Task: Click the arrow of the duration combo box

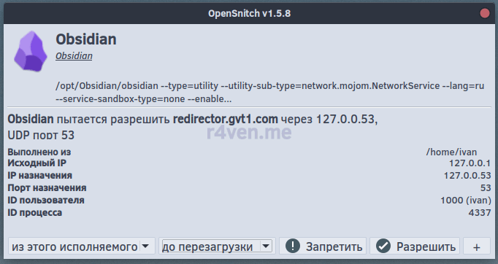Action: click(266, 246)
